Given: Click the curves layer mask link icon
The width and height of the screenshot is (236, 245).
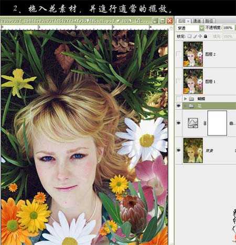Looking at the screenshot, I should click(205, 123).
